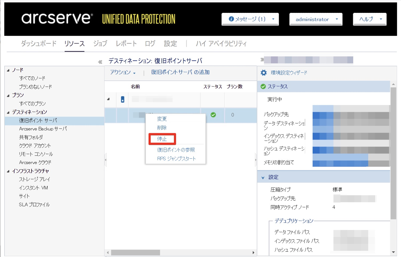
Task: Switch to the ダッシュボード tab
Action: point(39,43)
